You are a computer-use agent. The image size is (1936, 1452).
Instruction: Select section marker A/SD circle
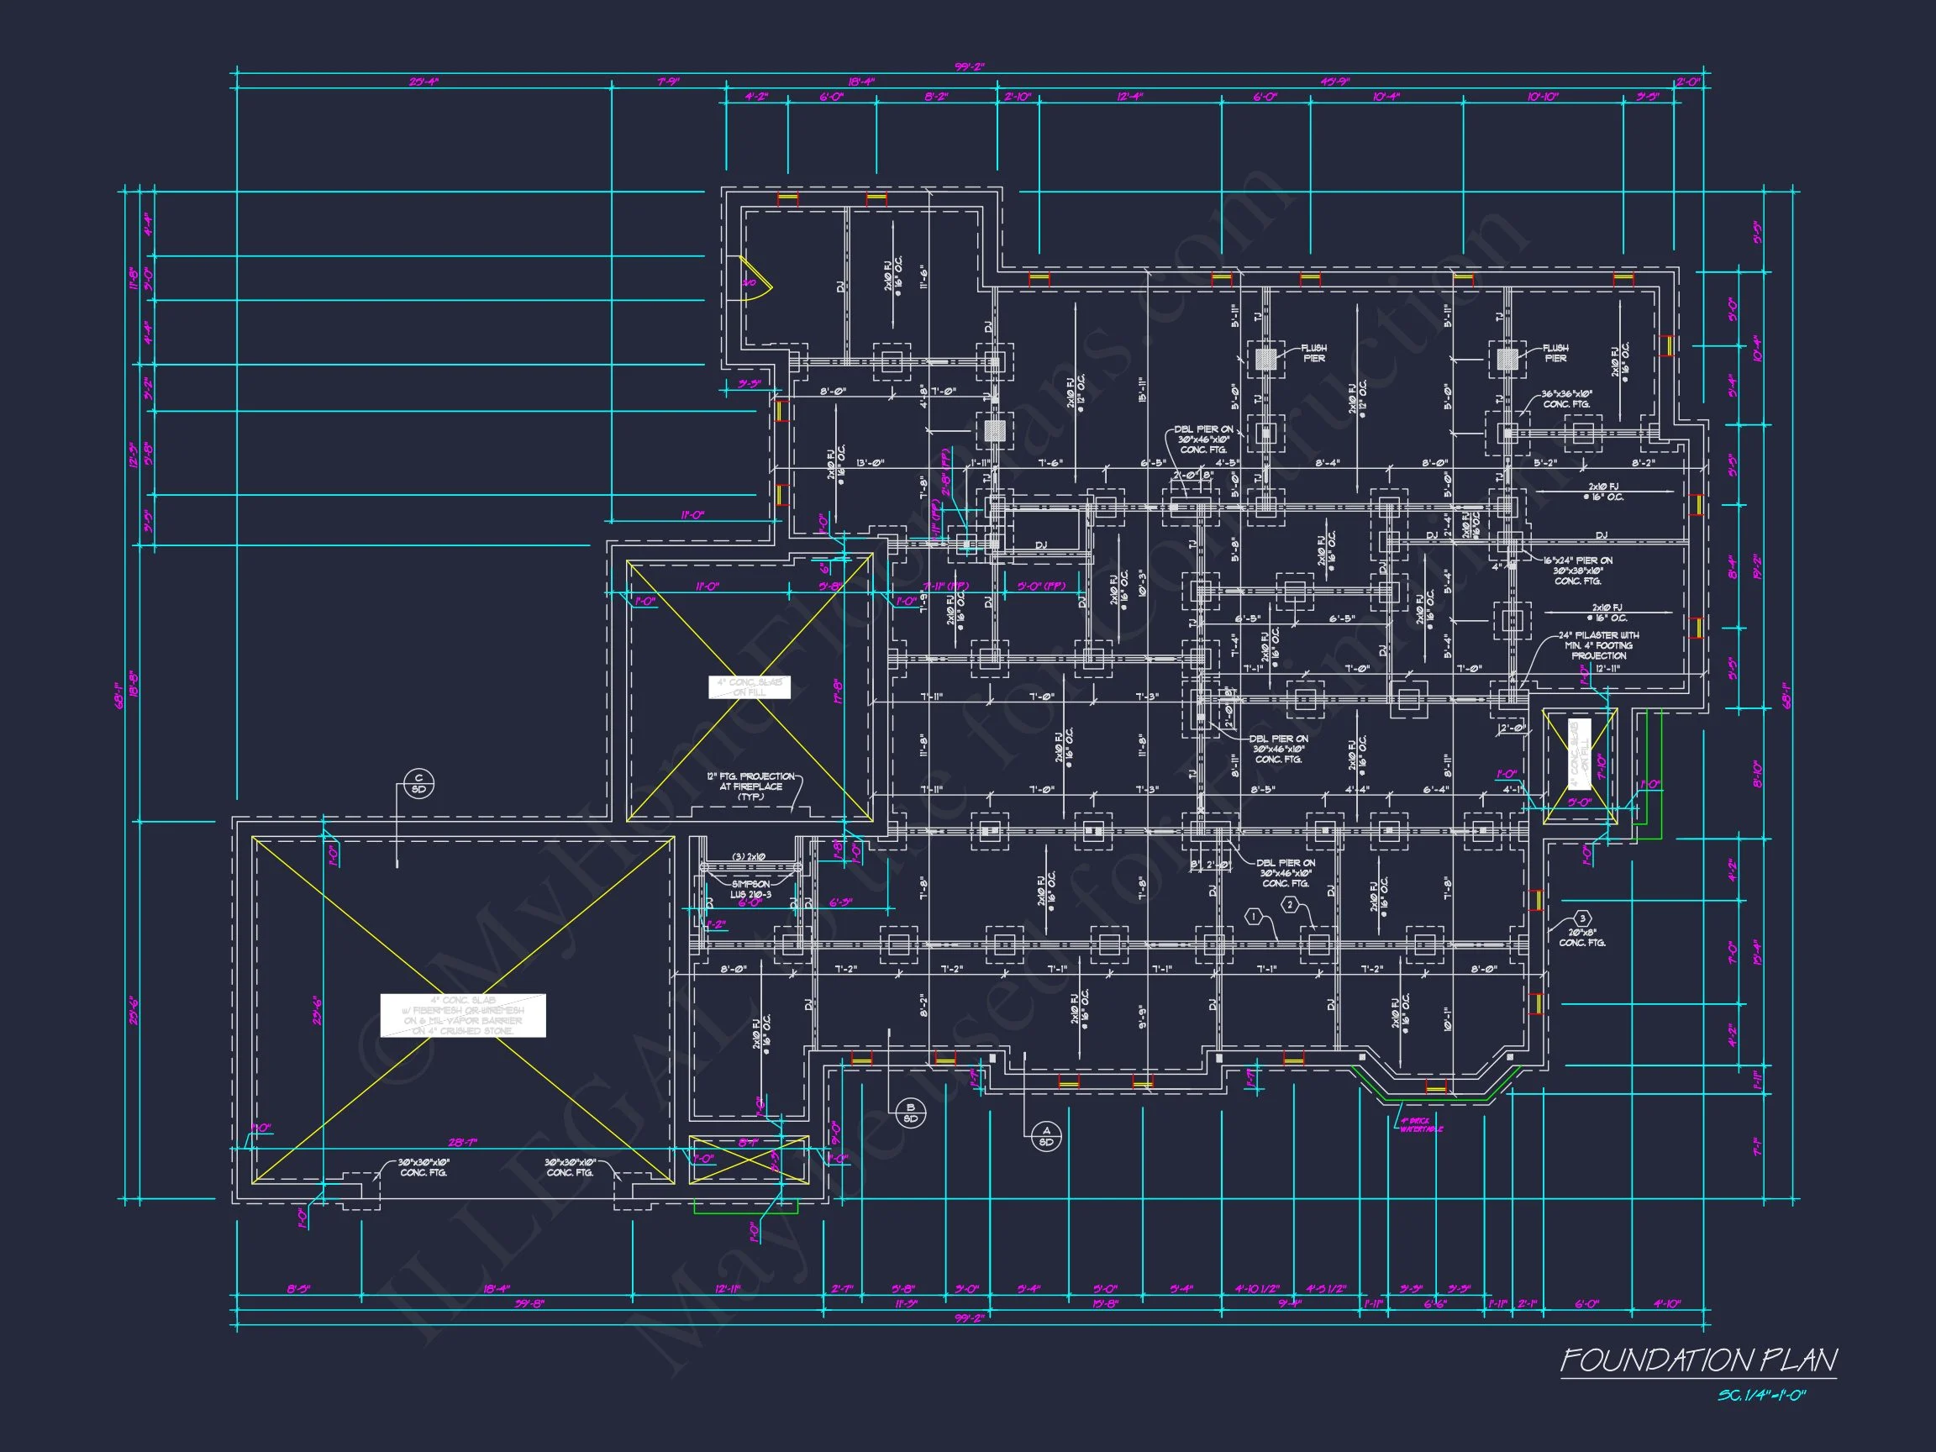coord(1046,1136)
